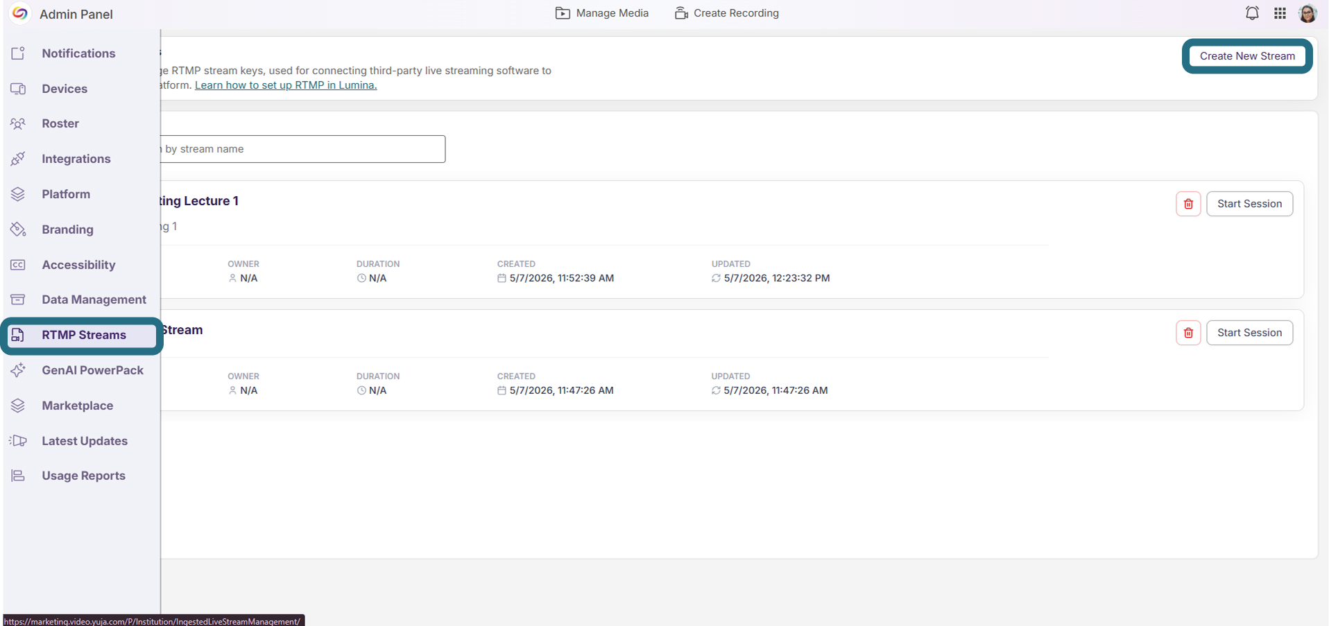Open the notification bell
1329x626 pixels.
click(1252, 13)
